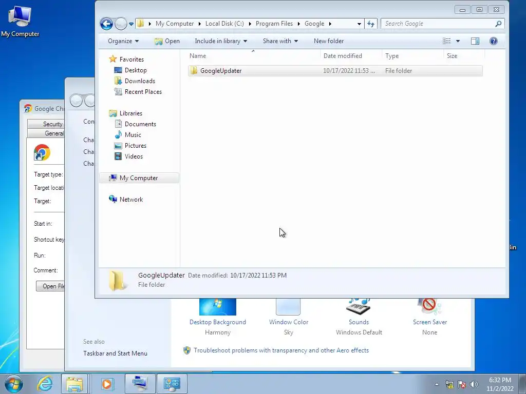This screenshot has height=394, width=526.
Task: Click the Action Center flag icon
Action: 462,384
